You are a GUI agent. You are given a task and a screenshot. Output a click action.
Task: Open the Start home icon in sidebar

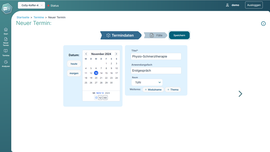click(6, 30)
